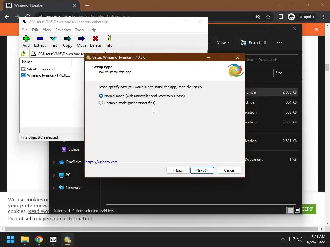Click the Move icon in 7-Zip toolbar

tap(82, 41)
